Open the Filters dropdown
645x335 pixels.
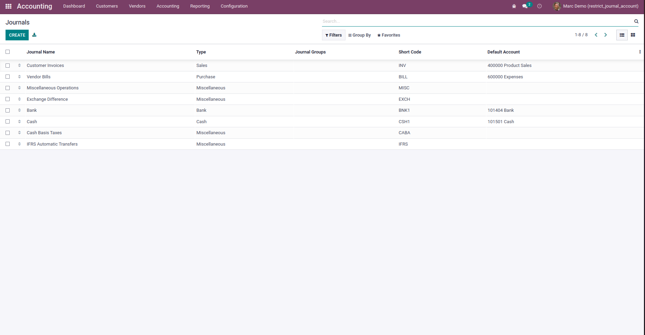coord(334,35)
